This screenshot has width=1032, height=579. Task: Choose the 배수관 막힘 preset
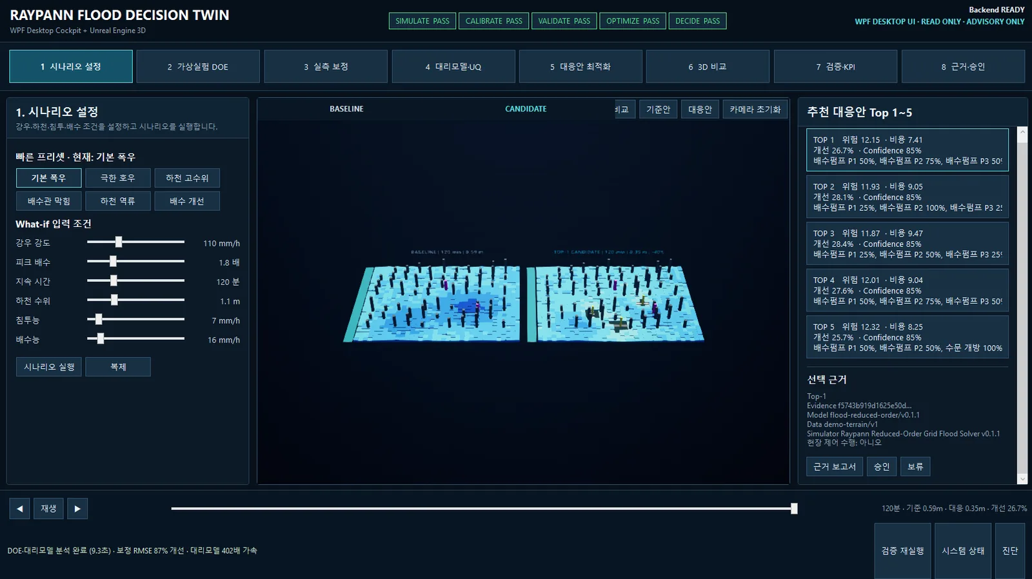click(x=49, y=201)
